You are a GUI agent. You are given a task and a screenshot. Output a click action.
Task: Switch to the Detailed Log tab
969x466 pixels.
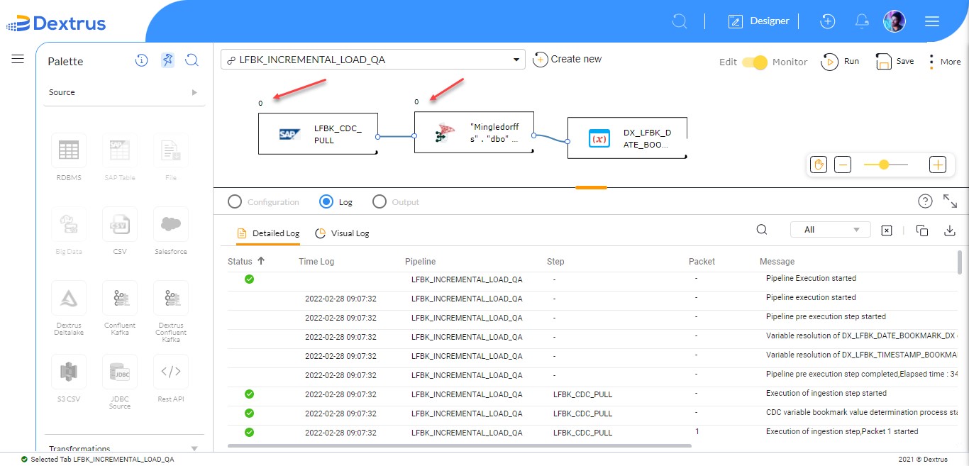tap(268, 233)
